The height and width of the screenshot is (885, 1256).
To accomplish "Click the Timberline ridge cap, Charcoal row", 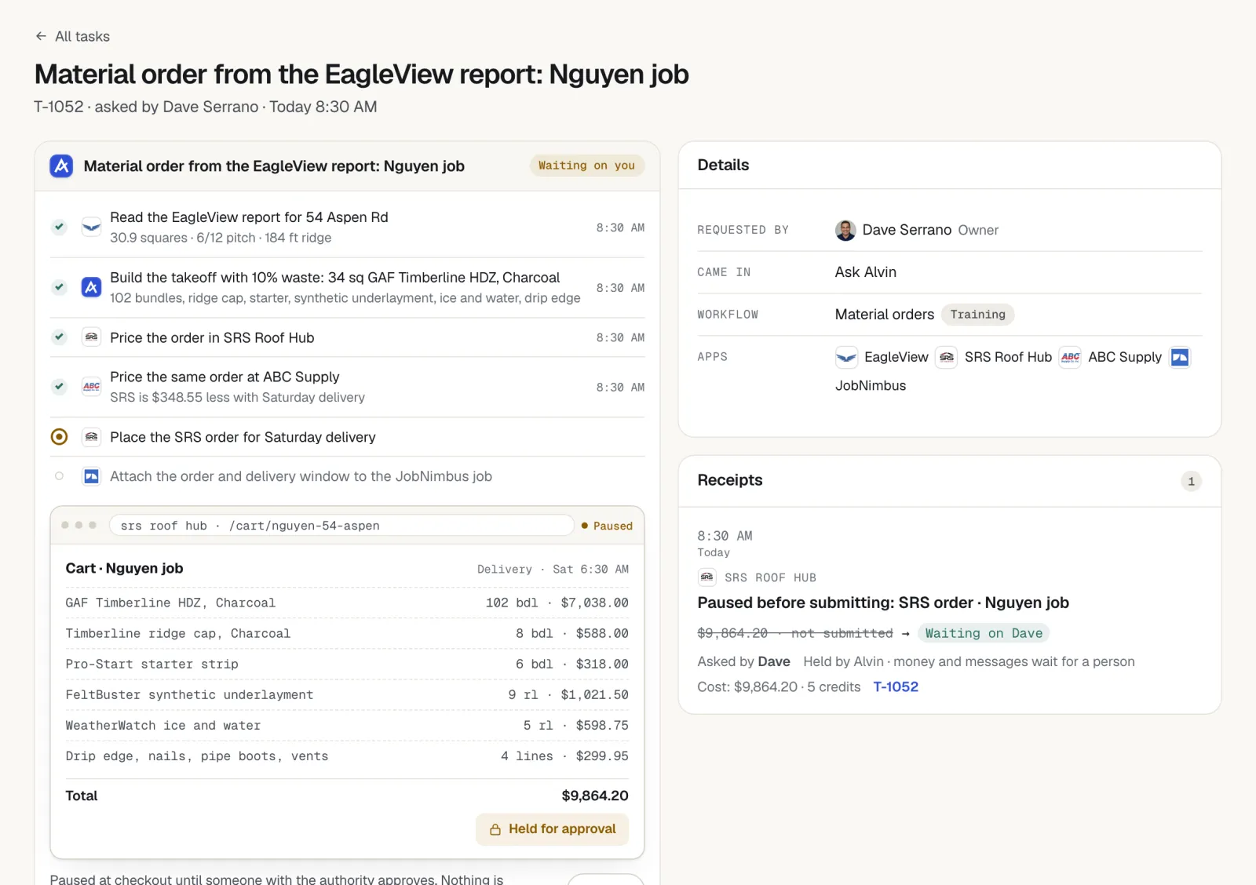I will click(x=347, y=633).
